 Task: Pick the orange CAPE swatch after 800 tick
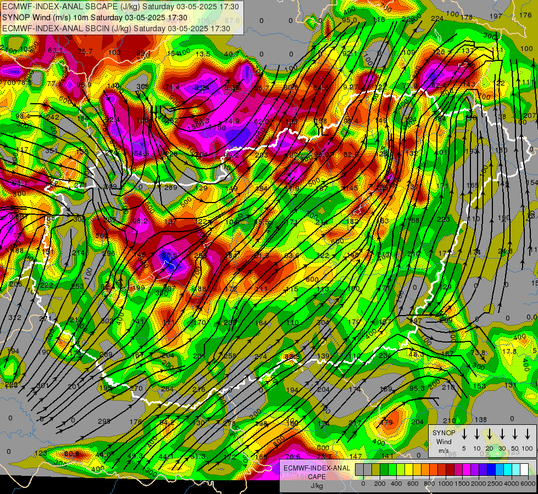434,469
